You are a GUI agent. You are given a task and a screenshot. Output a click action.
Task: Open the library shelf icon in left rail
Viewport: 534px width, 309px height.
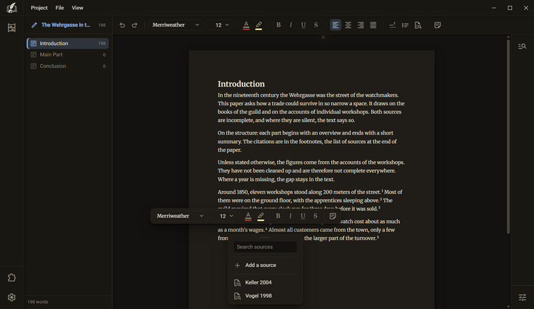pyautogui.click(x=11, y=27)
